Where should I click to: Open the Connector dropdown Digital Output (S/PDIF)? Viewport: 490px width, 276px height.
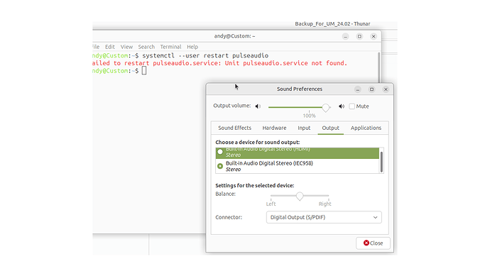coord(324,217)
